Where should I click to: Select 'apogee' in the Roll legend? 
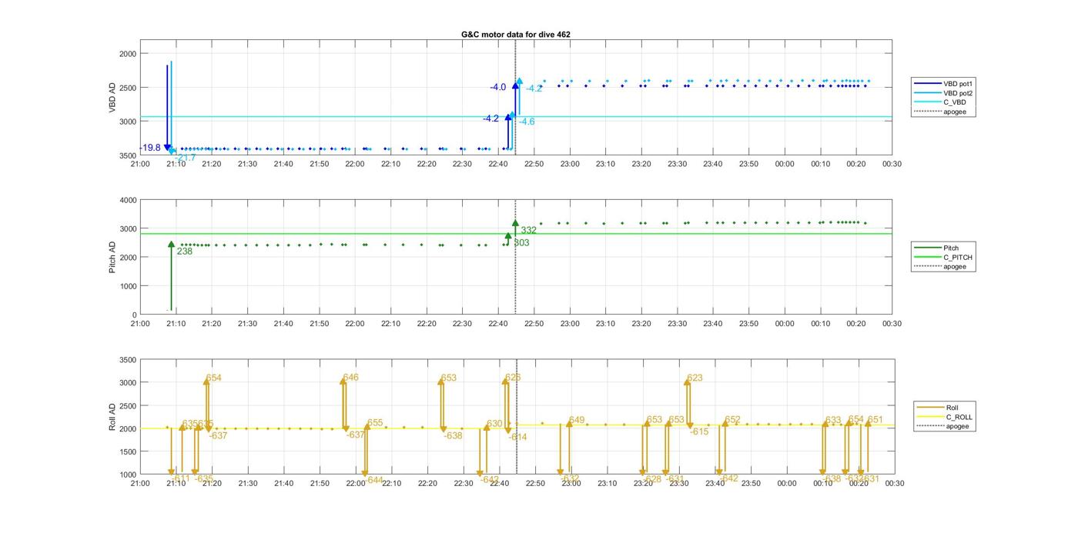tap(943, 426)
